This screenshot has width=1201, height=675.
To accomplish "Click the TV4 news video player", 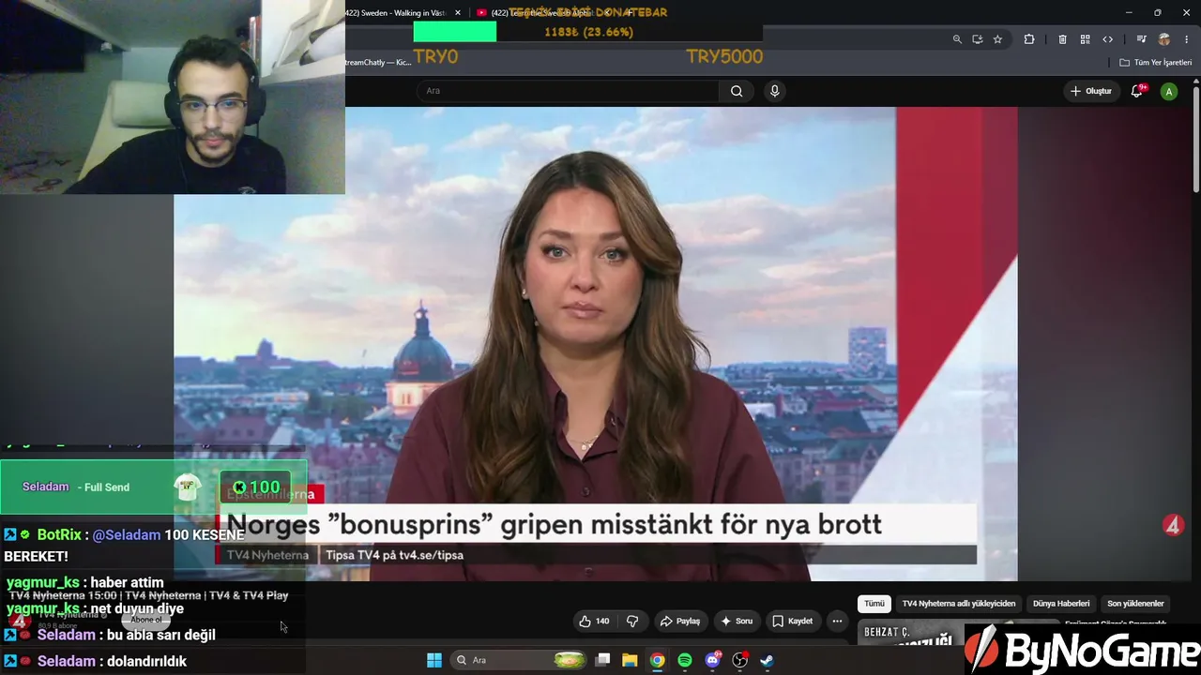I will 596,344.
